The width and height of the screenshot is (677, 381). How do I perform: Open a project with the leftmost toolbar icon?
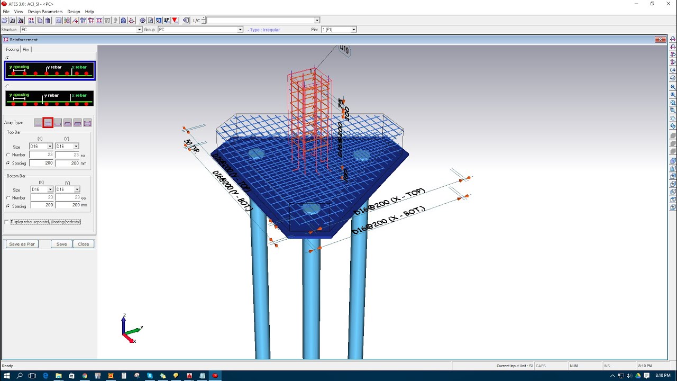(5, 20)
